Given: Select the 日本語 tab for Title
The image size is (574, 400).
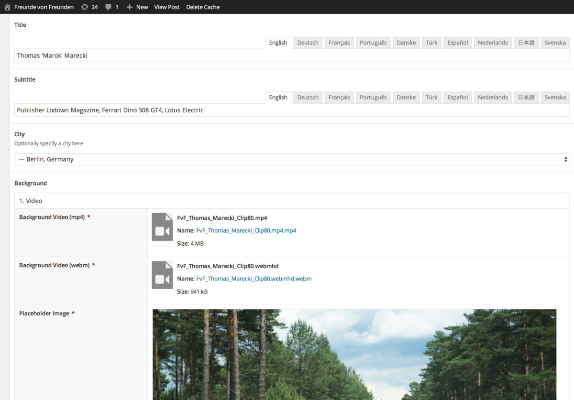Looking at the screenshot, I should click(x=526, y=43).
